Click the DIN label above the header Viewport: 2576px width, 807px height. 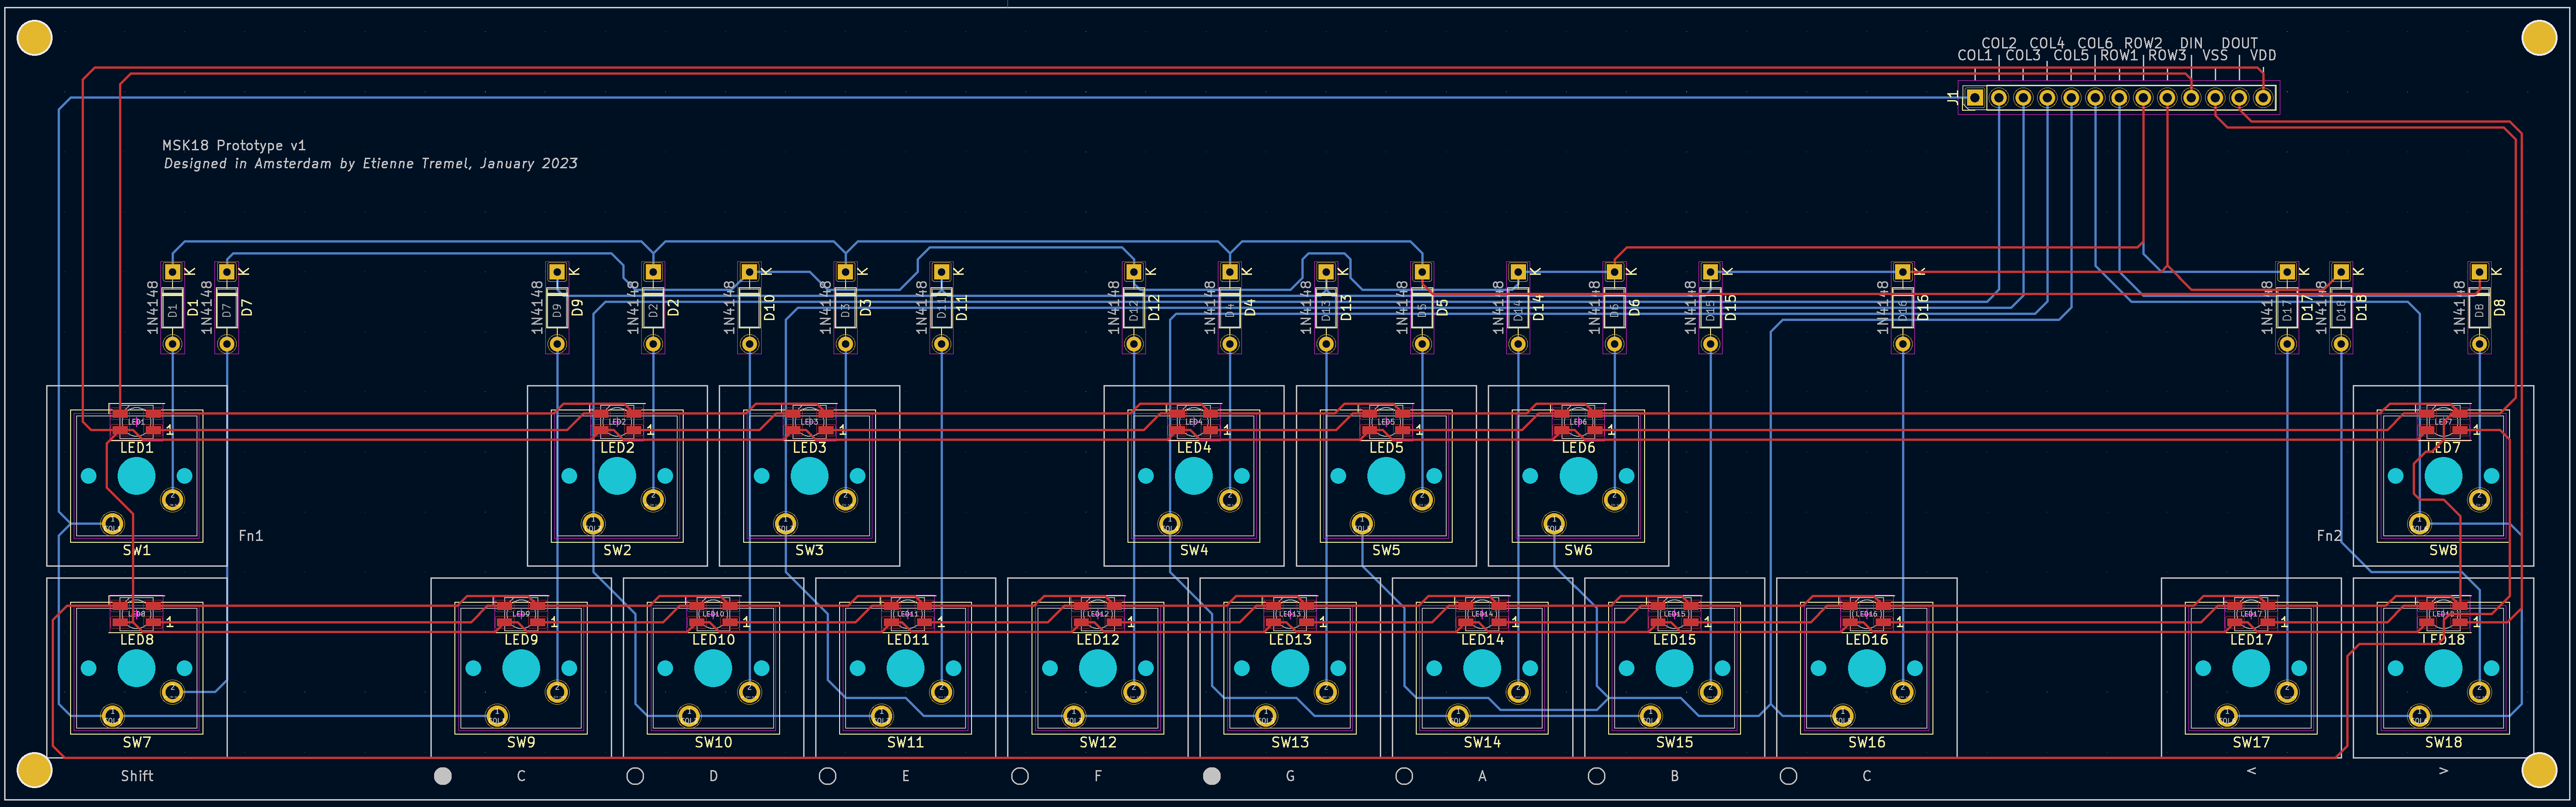coord(2191,44)
